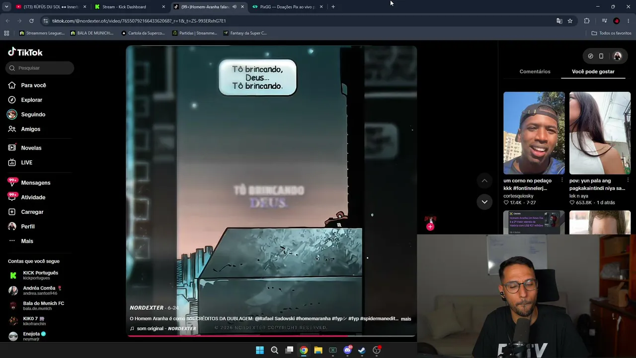Open Steam from the taskbar
The width and height of the screenshot is (636, 358).
pyautogui.click(x=362, y=350)
